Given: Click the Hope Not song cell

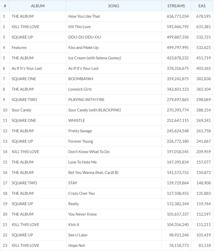Looking at the screenshot, I should tap(77, 245).
